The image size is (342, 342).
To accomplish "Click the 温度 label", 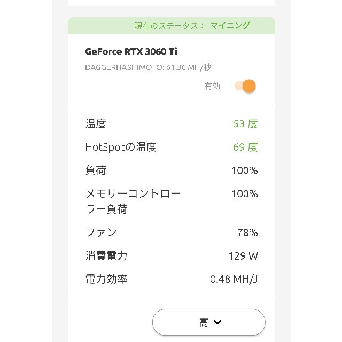I will point(96,124).
